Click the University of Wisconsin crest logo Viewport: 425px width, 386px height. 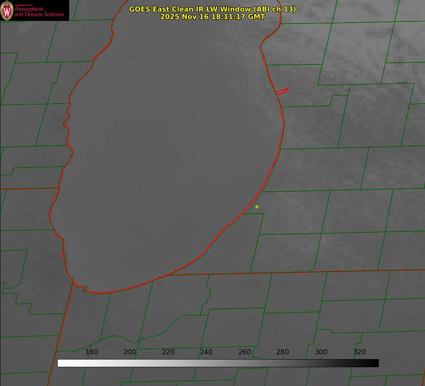[7, 10]
